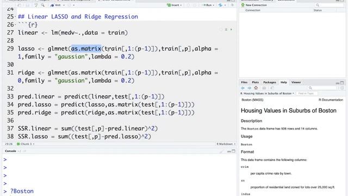The width and height of the screenshot is (348, 196).
Task: Click the spell check icon in editor toolbar
Action: click(x=36, y=5)
